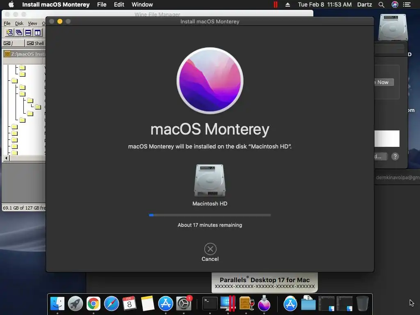Click the Now button in background window

(383, 82)
